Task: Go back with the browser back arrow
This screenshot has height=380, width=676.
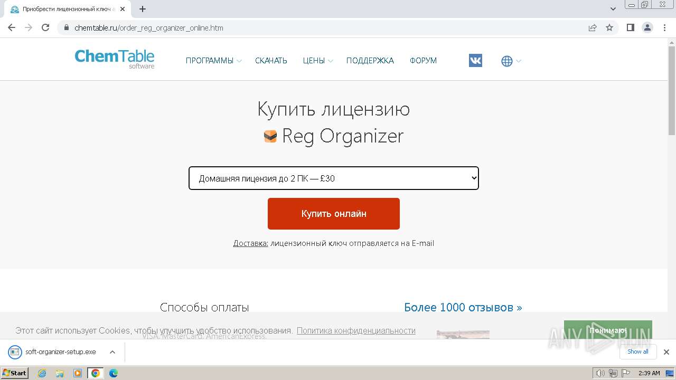Action: pyautogui.click(x=12, y=27)
